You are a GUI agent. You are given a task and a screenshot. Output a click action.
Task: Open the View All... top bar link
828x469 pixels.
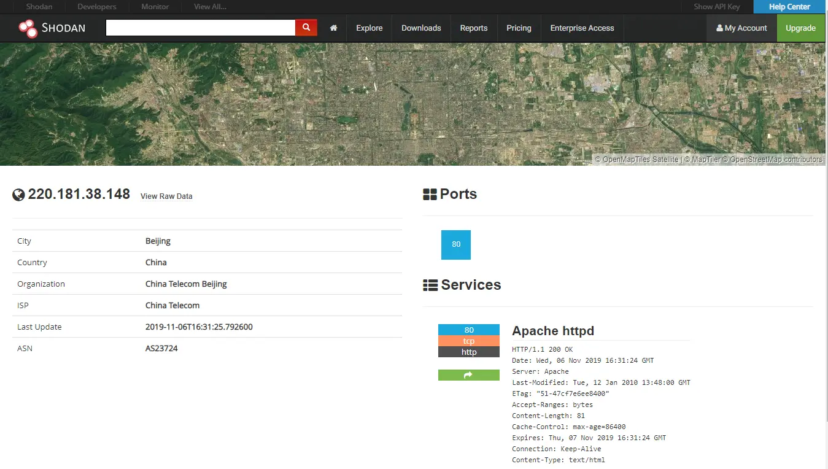[210, 7]
